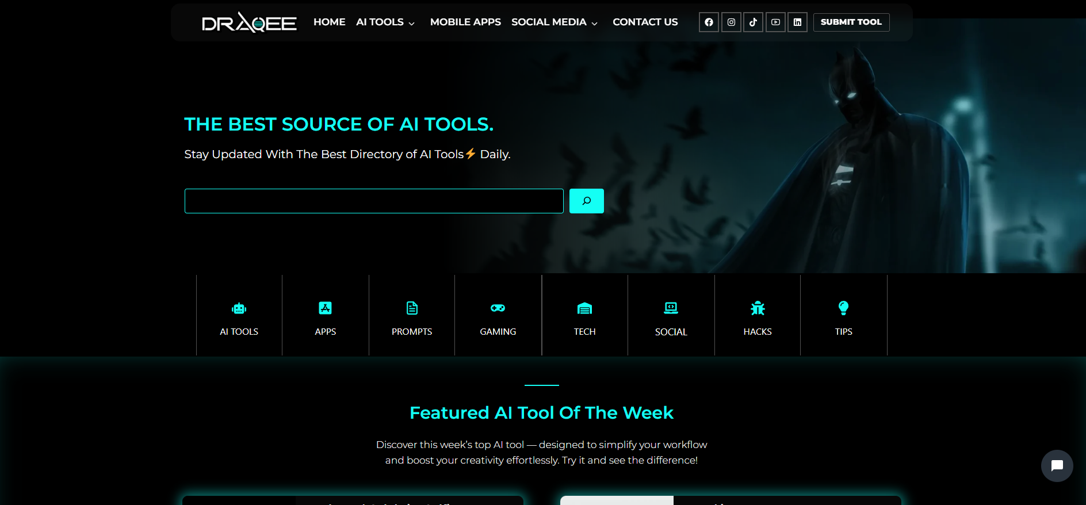Screen dimensions: 1086x505
Task: Open the Facebook social icon
Action: 709,22
